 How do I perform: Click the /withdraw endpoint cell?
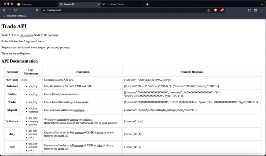click(12, 121)
